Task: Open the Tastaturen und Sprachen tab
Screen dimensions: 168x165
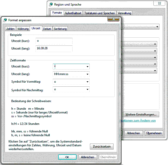Action: (x=99, y=13)
